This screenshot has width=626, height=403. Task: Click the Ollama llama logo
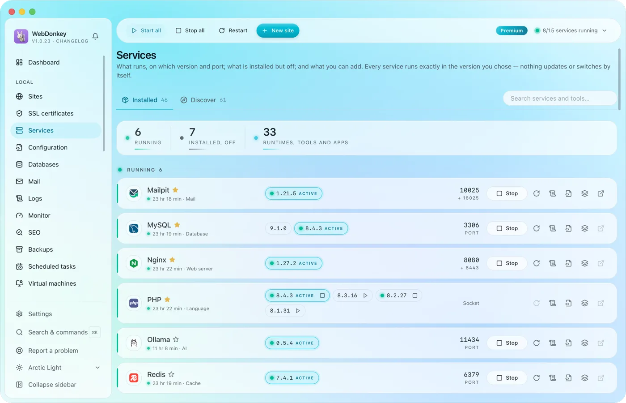click(x=134, y=343)
